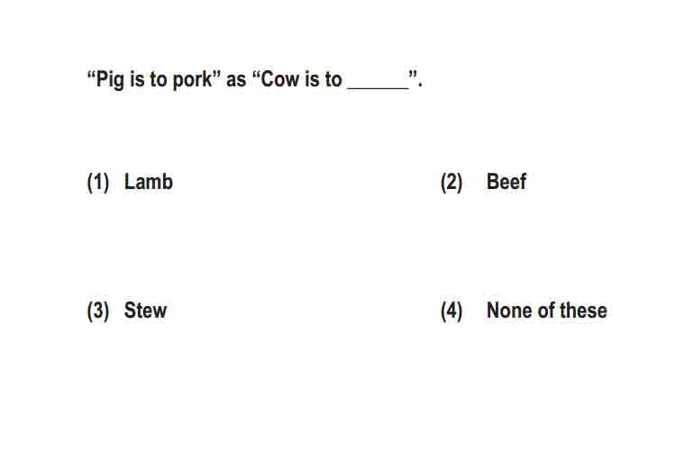Click the (1) option number
676x450 pixels.
(98, 182)
